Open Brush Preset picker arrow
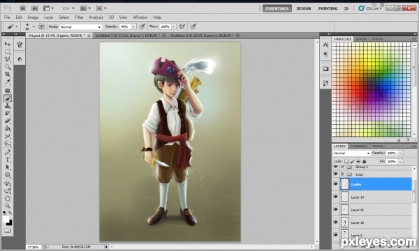Viewport: 419px width, 251px height. (x=34, y=26)
